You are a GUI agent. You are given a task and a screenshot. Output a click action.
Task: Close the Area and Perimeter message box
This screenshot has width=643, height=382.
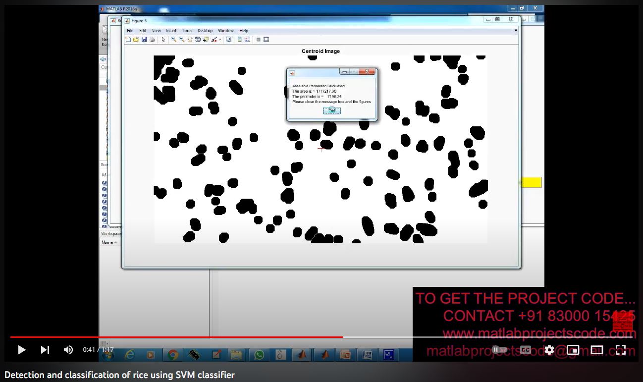tap(367, 72)
